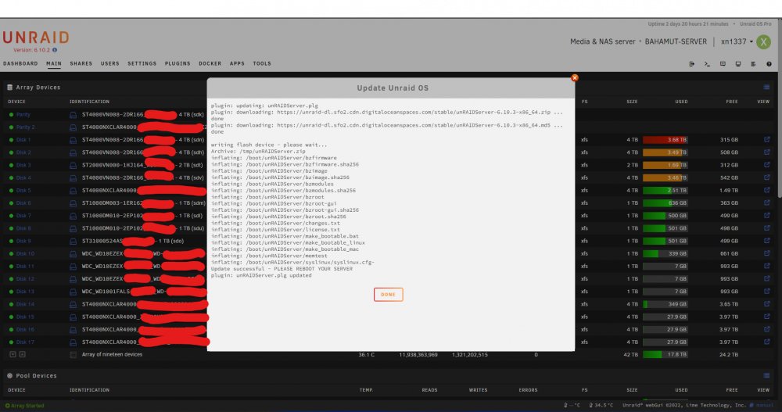Browse Disk 1 via its View icon
This screenshot has width=782, height=412.
766,140
